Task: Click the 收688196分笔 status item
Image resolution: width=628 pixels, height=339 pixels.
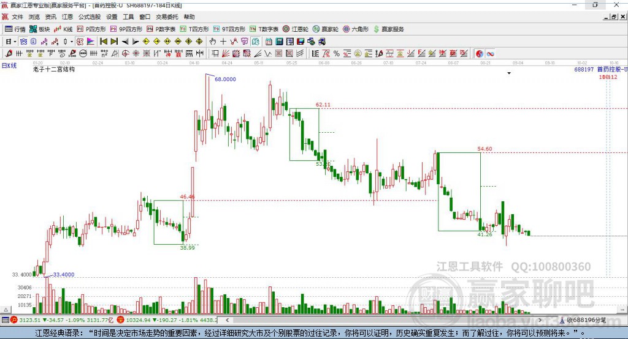Action: point(583,320)
